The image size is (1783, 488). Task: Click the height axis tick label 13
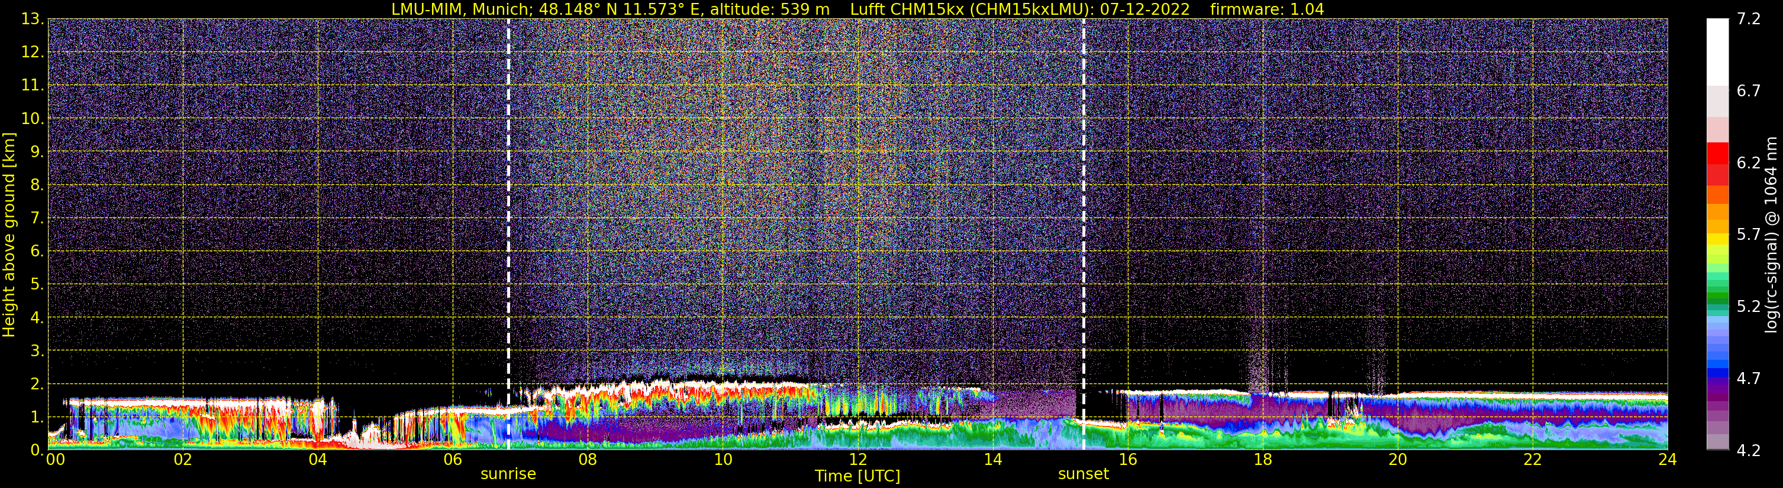[x=33, y=19]
